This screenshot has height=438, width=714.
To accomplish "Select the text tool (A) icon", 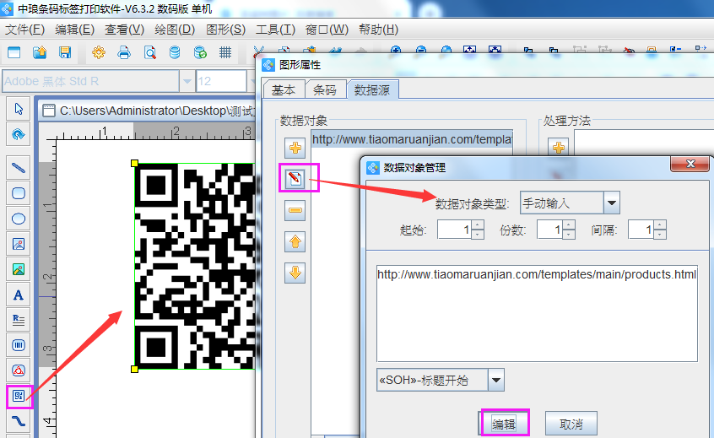I will 19,295.
